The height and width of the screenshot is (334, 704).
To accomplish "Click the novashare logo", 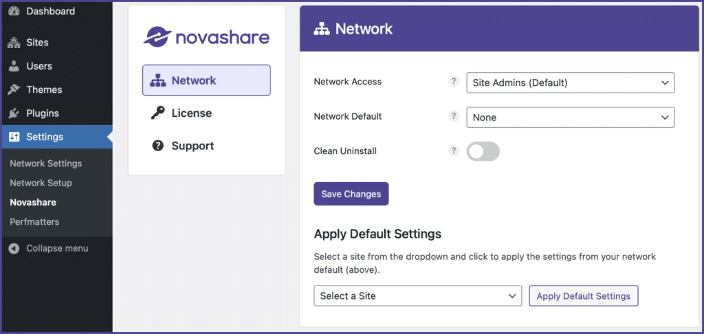I will [x=206, y=37].
